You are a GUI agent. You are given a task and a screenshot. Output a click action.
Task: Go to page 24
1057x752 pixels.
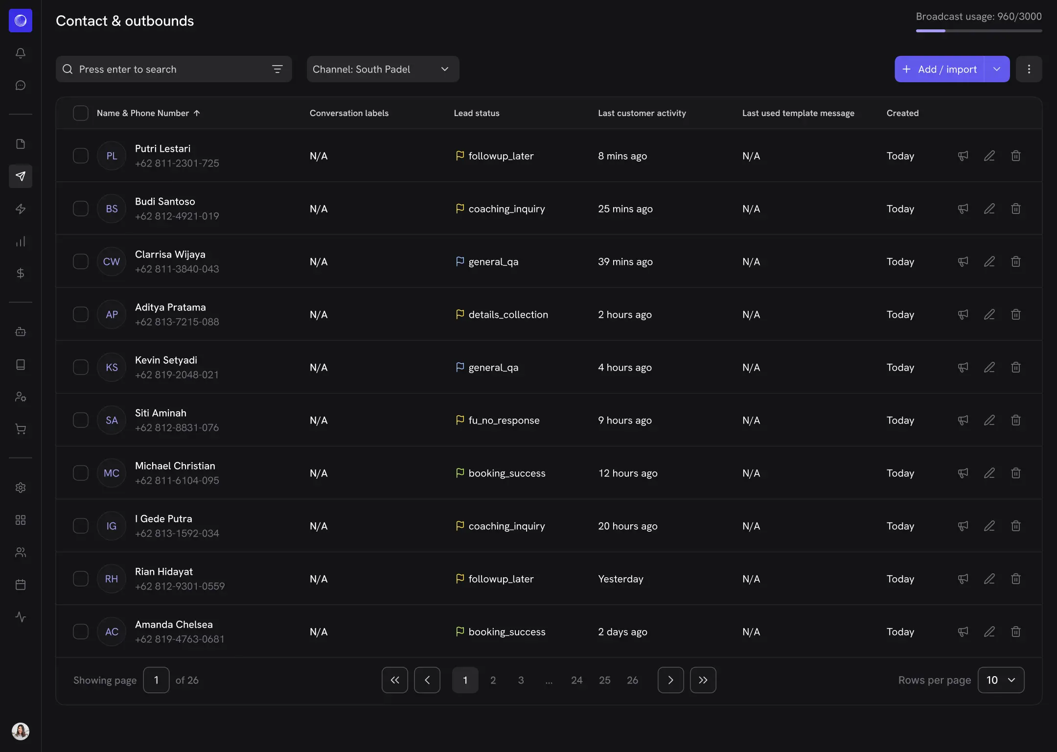[577, 680]
